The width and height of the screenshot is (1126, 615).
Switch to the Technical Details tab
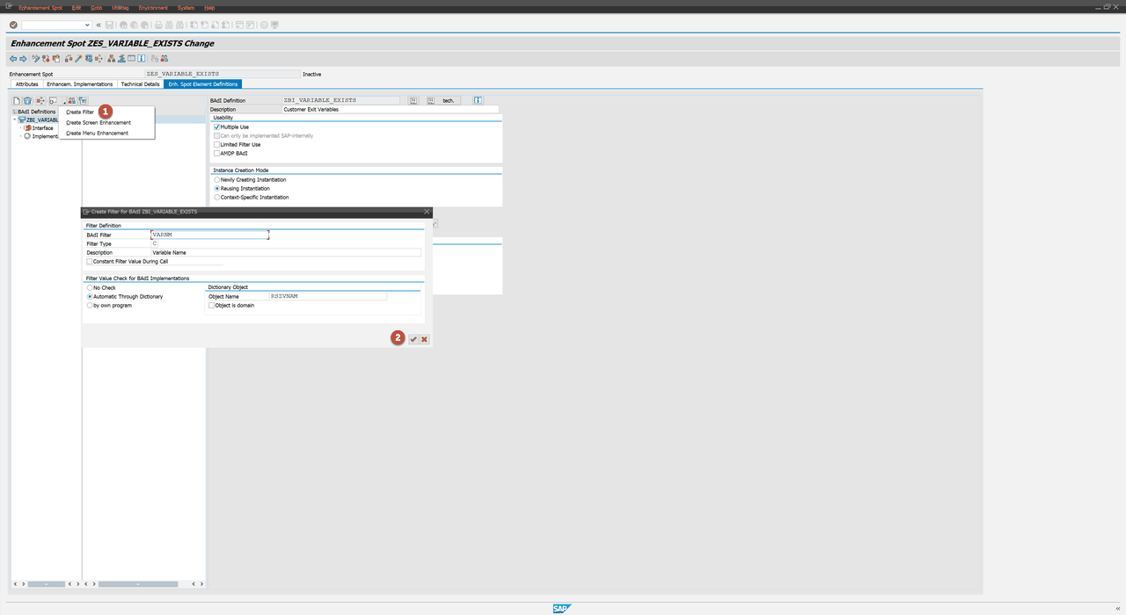point(140,83)
